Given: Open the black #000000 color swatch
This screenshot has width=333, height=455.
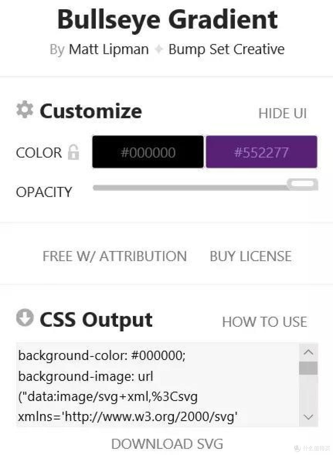Looking at the screenshot, I should pos(148,152).
